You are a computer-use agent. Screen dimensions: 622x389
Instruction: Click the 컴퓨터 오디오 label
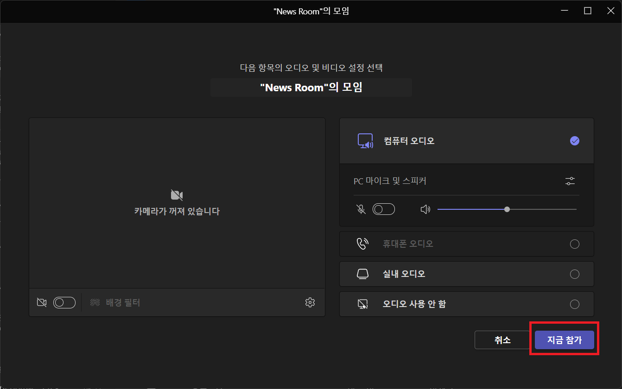(x=409, y=141)
